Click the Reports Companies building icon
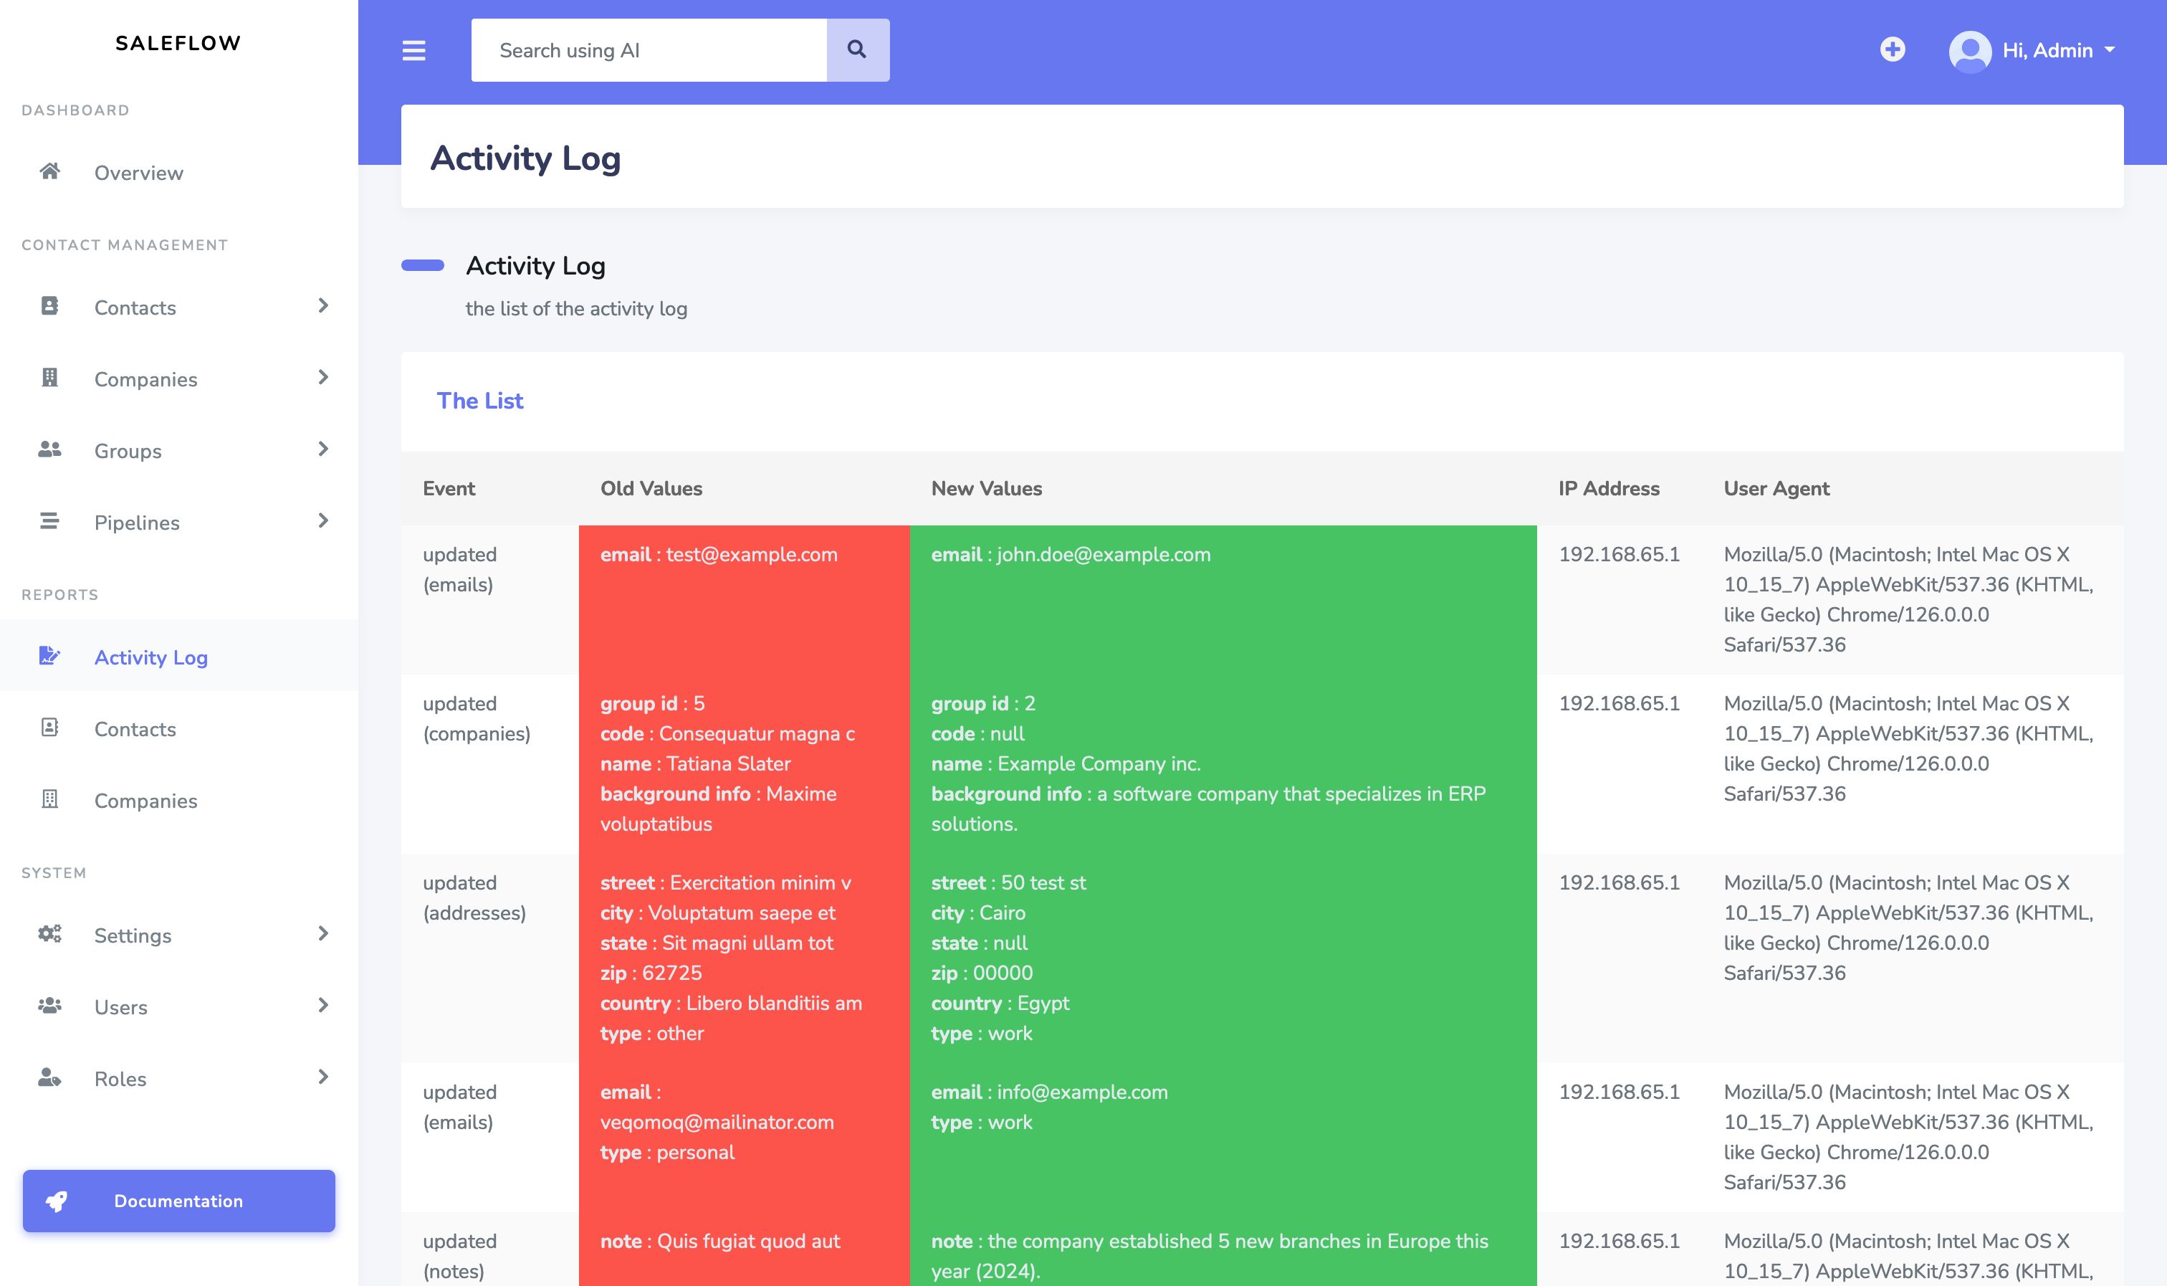The height and width of the screenshot is (1286, 2167). [49, 800]
